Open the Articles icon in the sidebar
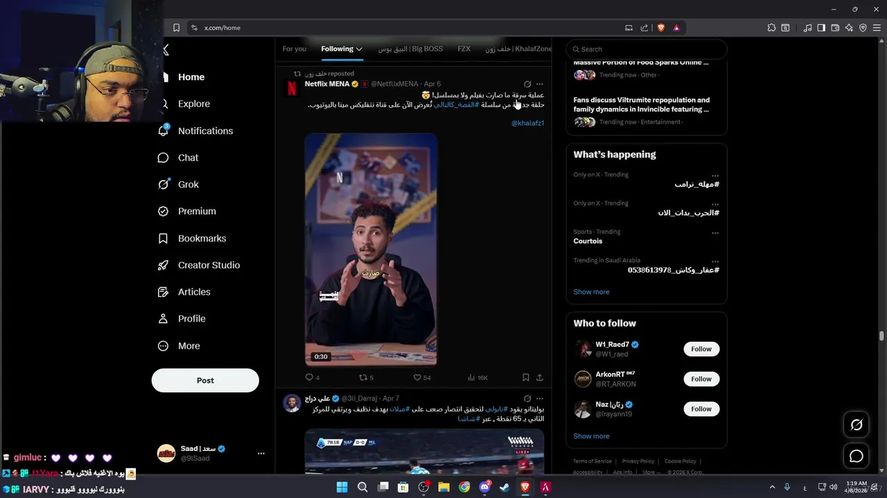The width and height of the screenshot is (887, 498). coord(164,292)
